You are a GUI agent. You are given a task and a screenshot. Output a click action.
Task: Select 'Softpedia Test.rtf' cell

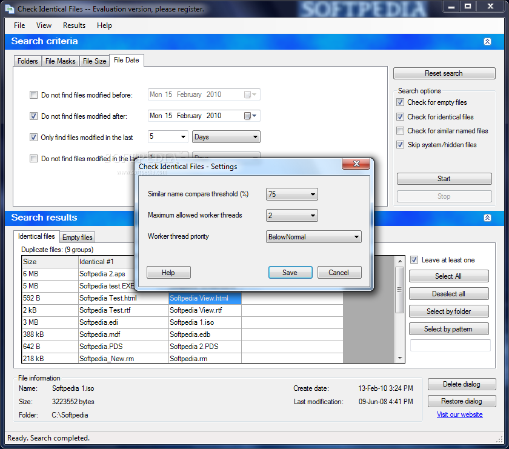coord(124,310)
